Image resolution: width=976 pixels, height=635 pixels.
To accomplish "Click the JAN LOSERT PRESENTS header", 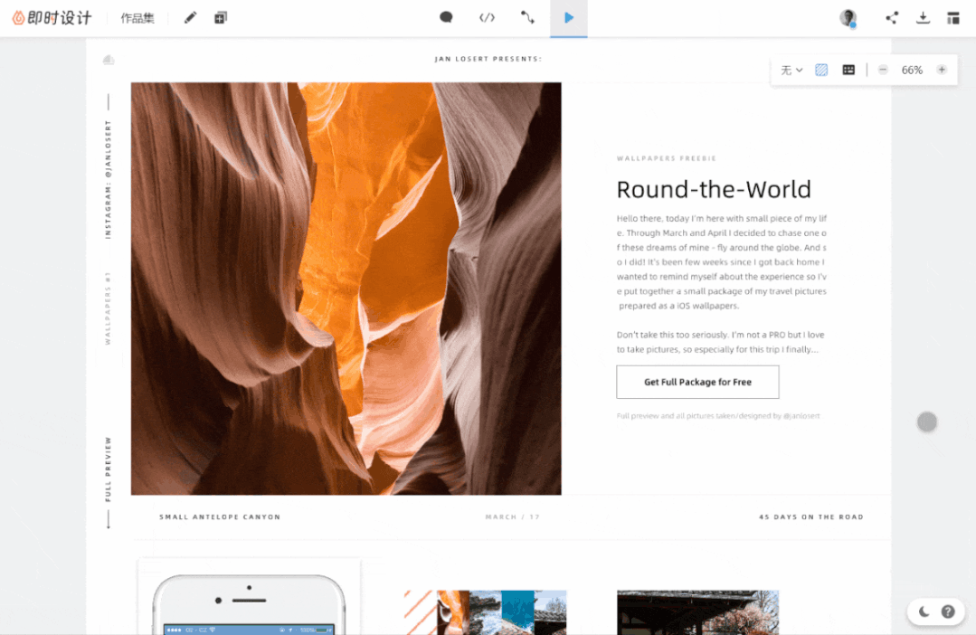I will click(488, 59).
